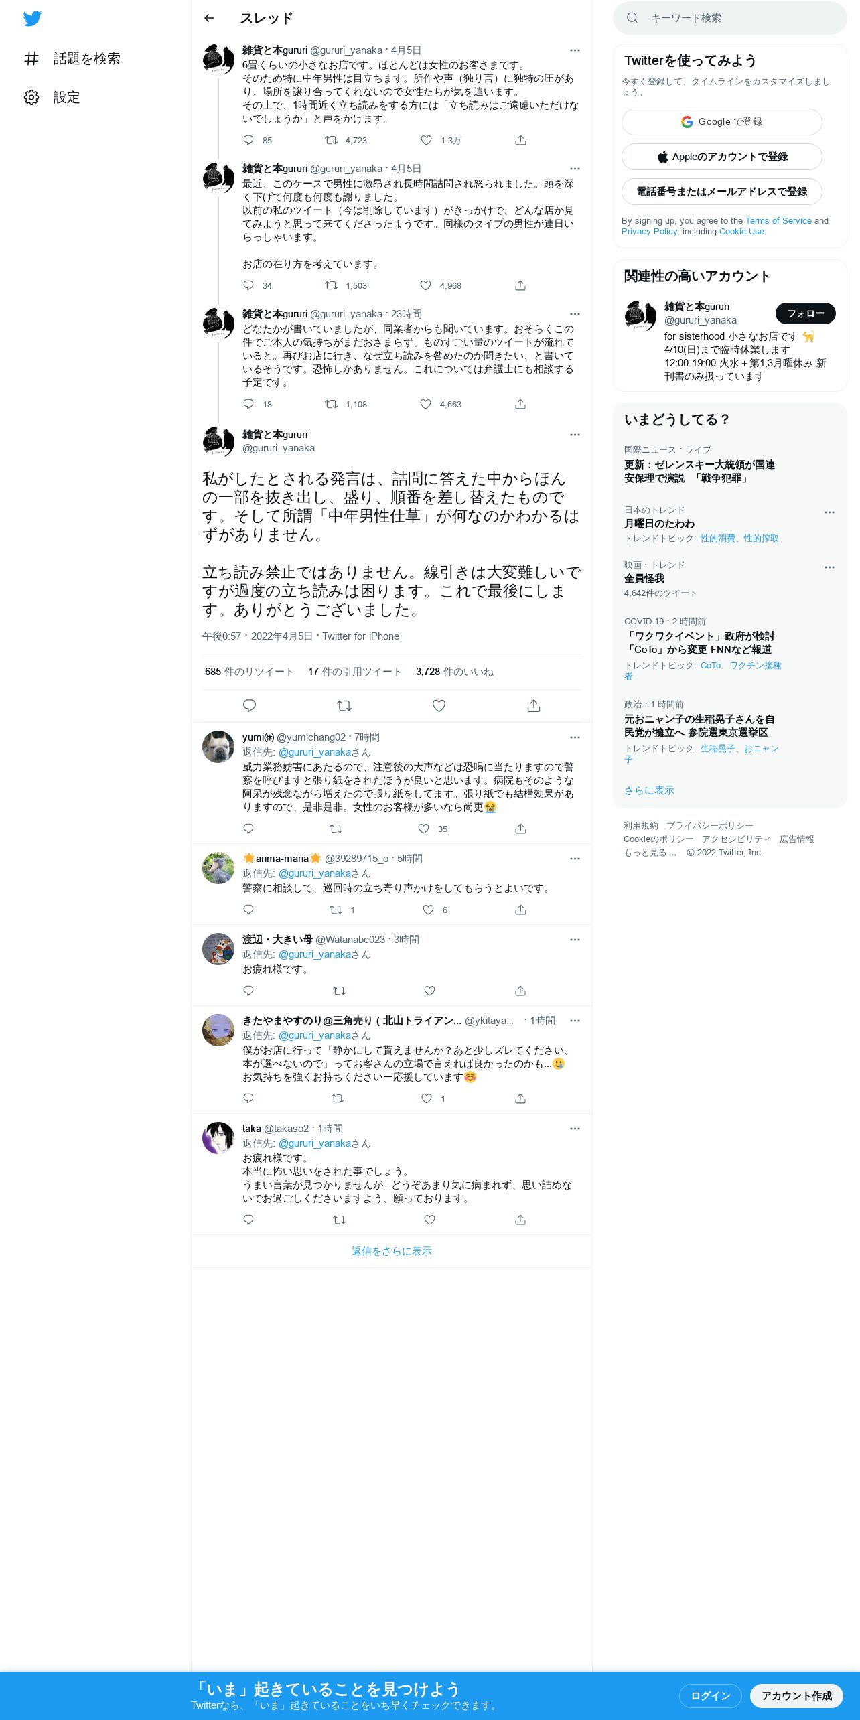Expand options for the 全員怪我 trend
860x1720 pixels.
pyautogui.click(x=829, y=567)
